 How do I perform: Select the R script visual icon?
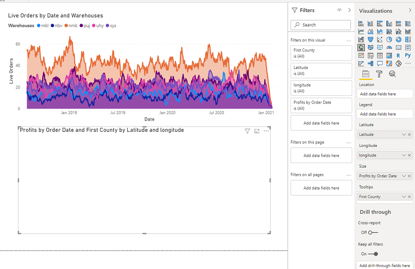(398, 56)
